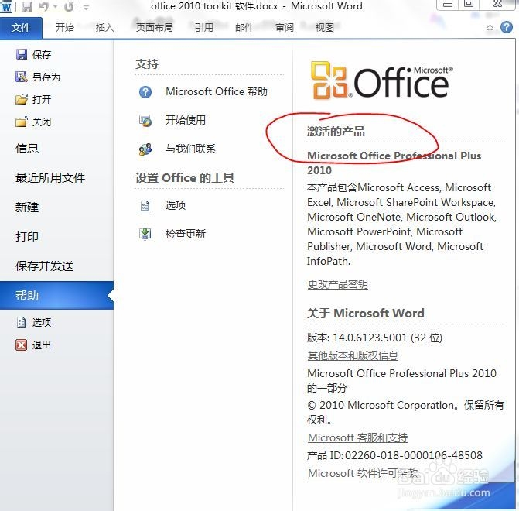Click the Word application icon in title bar
519x511 pixels.
(x=6, y=6)
